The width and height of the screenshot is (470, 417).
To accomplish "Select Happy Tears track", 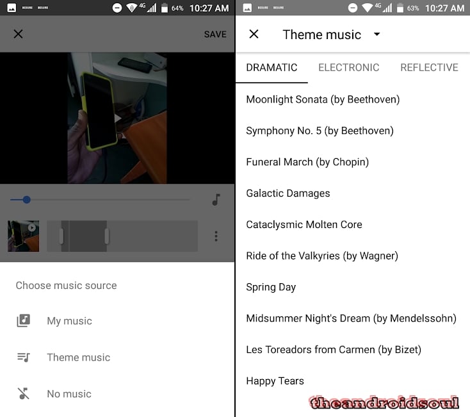I will (353, 381).
